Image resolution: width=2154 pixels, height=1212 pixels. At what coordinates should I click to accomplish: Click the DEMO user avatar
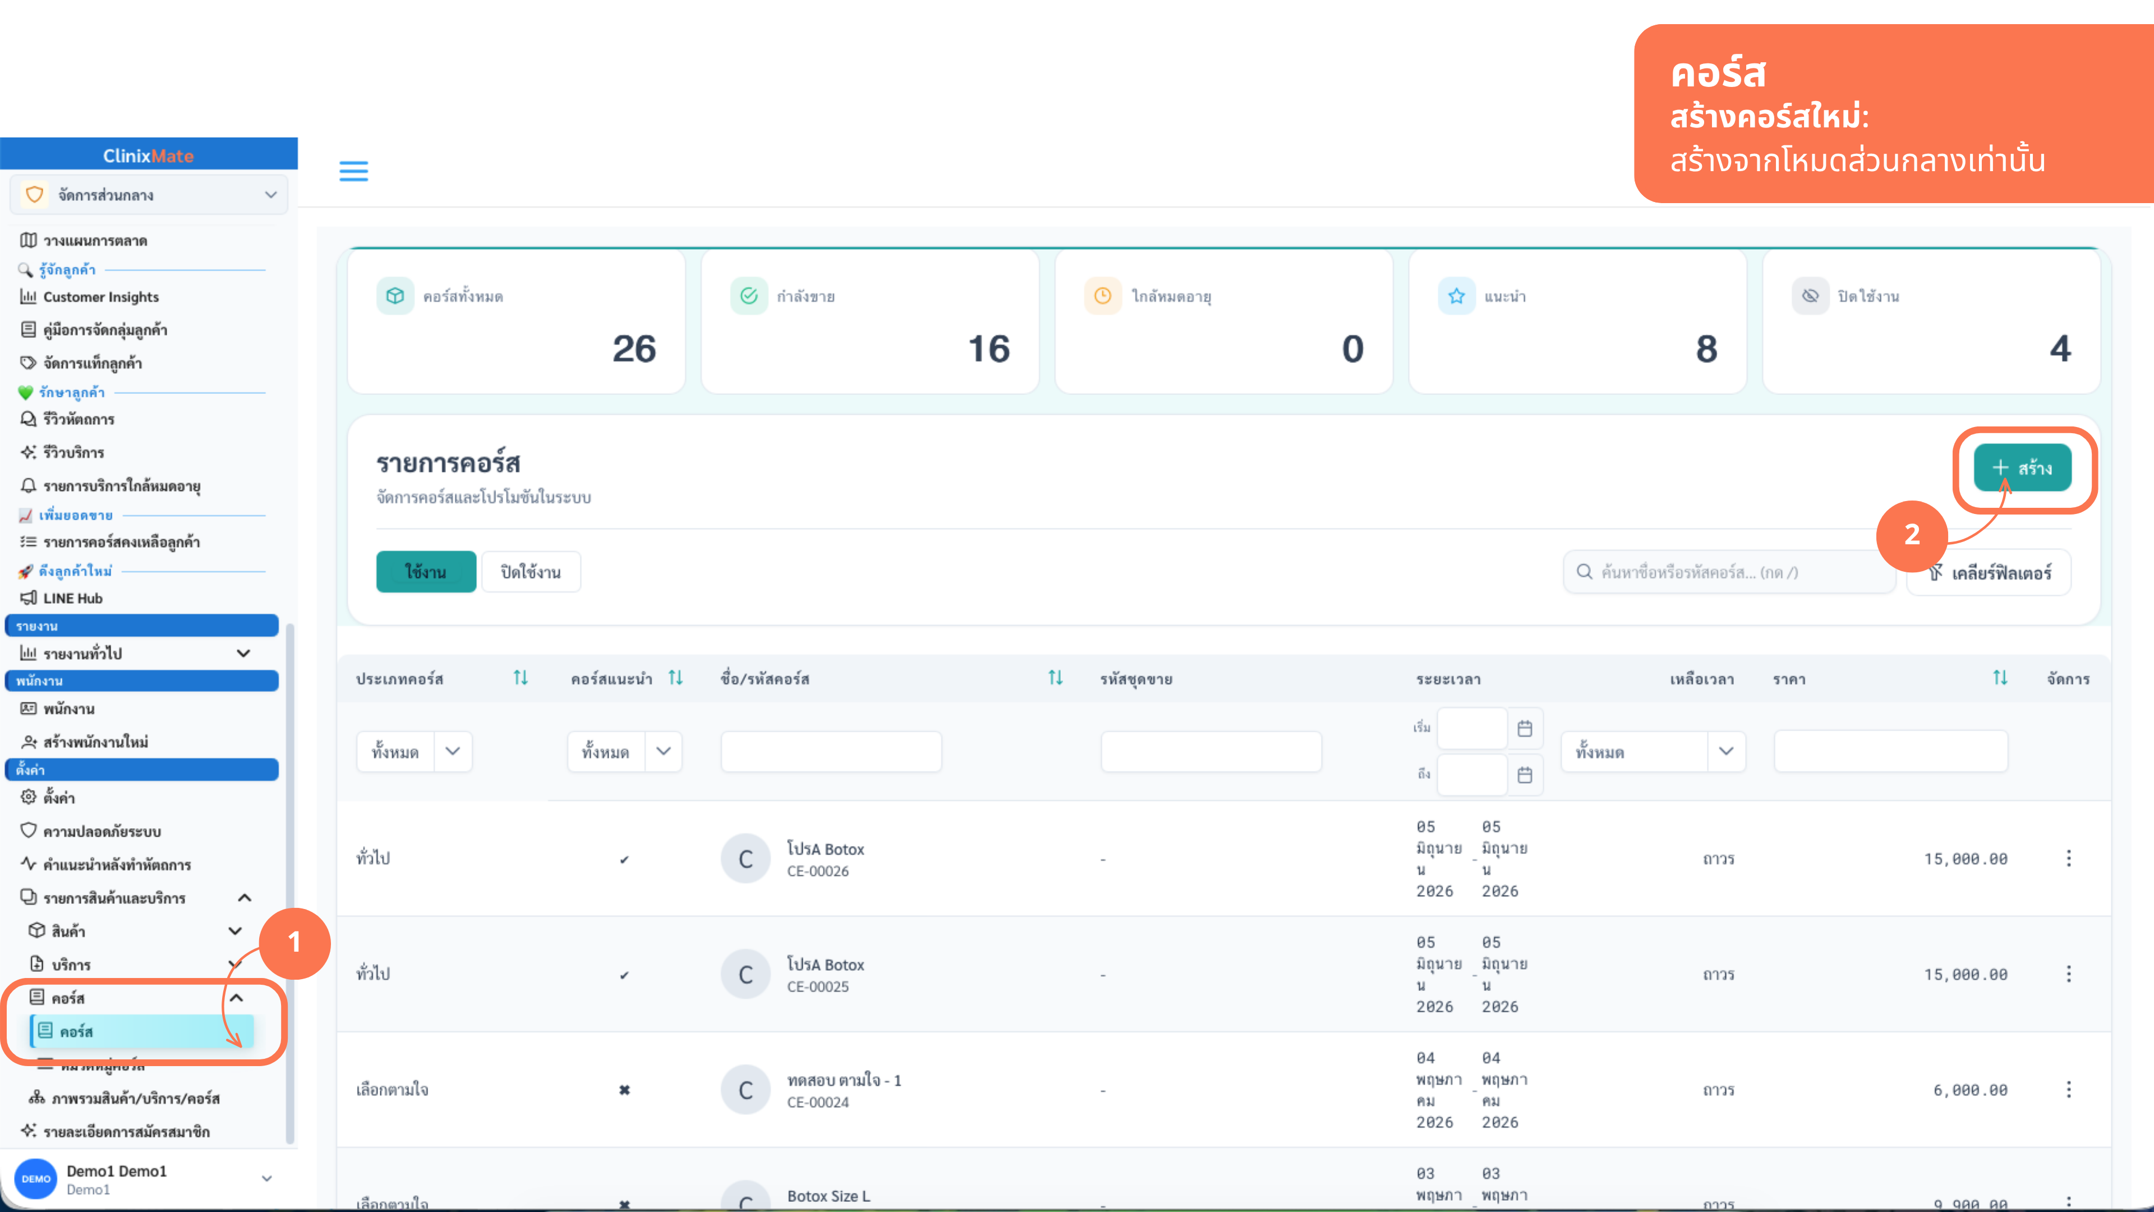(36, 1178)
